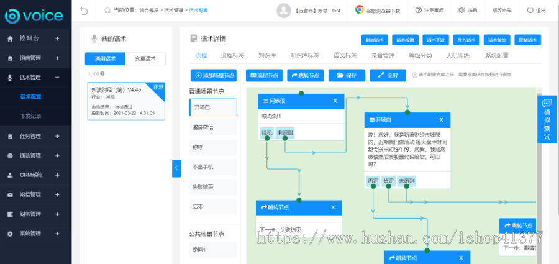Switch to the 知识库 tab
The height and width of the screenshot is (264, 559).
(268, 55)
